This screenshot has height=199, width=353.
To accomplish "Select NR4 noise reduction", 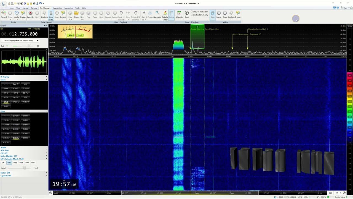I will pos(27,163).
